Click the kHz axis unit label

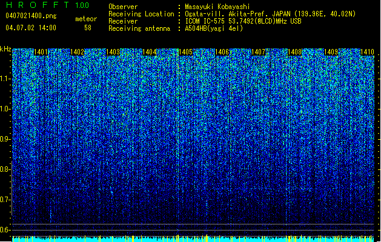pos(5,49)
